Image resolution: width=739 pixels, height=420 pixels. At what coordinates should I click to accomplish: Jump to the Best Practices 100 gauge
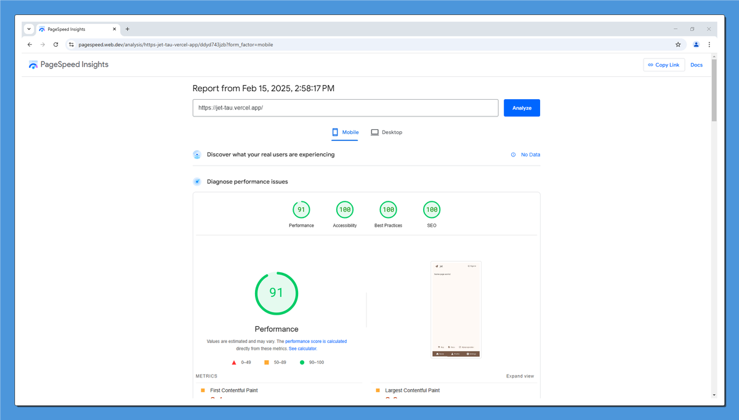pos(388,210)
